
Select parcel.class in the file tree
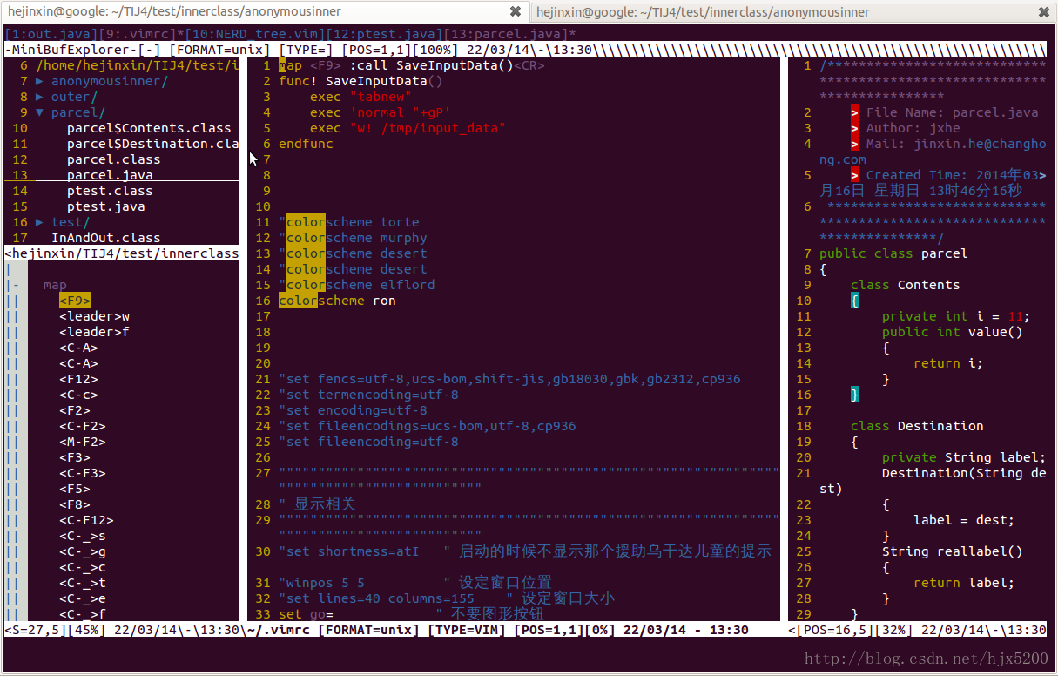coord(114,159)
